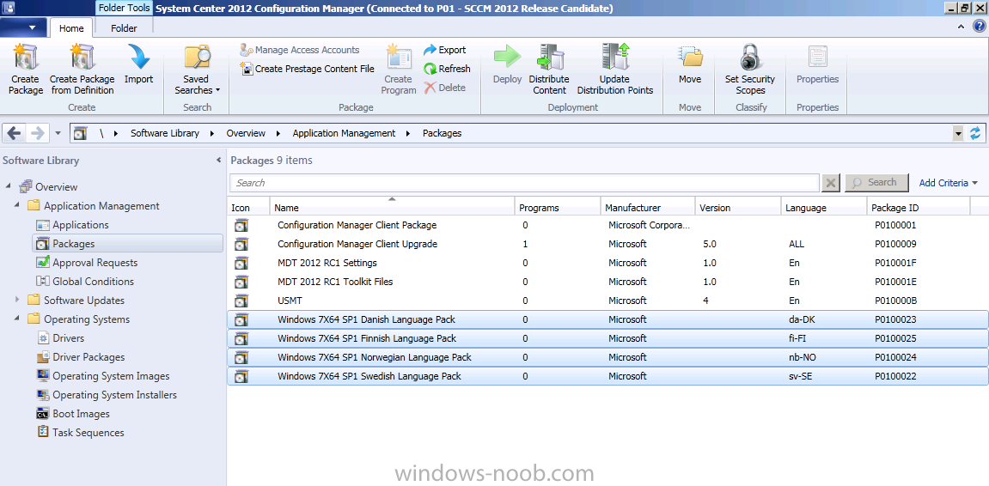
Task: Select Drivers in the tree
Action: pos(70,337)
